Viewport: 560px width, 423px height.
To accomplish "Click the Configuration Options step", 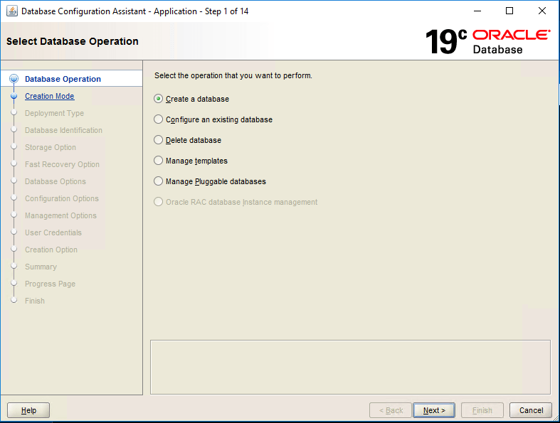I will tap(62, 198).
